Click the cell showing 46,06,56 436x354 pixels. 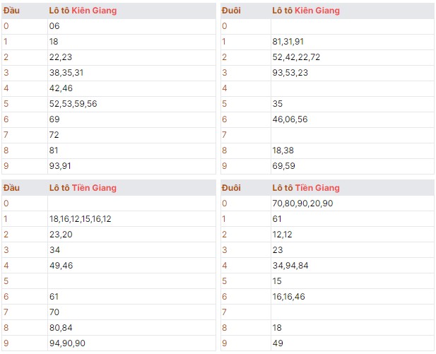coord(290,119)
